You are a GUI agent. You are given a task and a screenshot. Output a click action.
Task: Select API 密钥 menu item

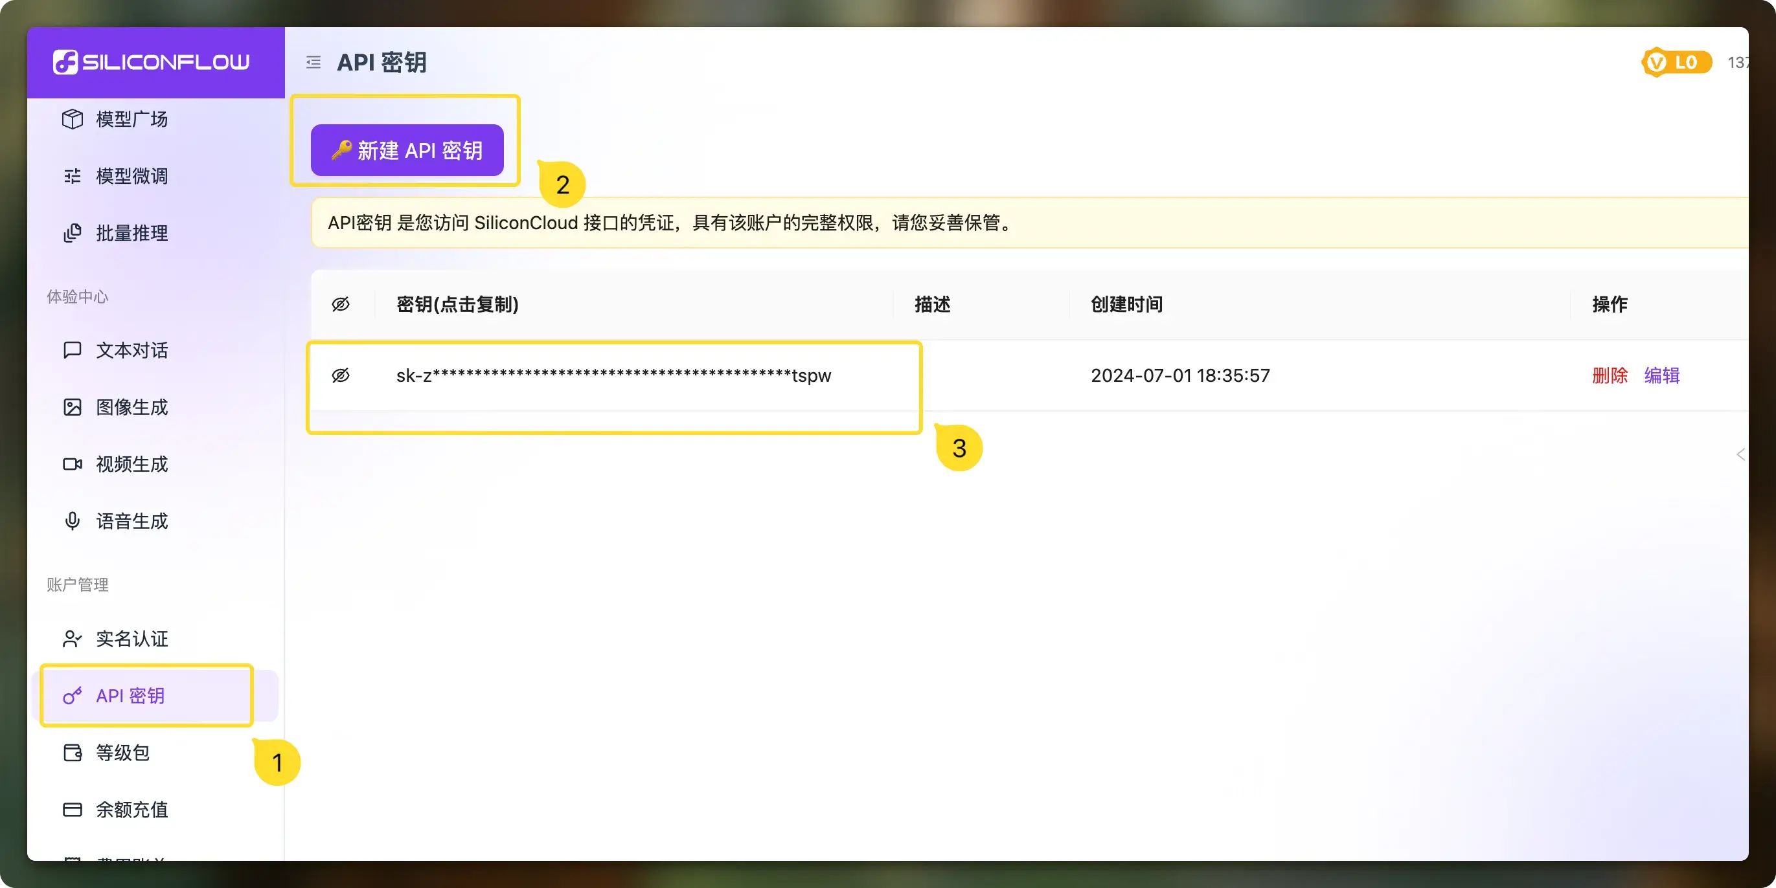coord(130,696)
